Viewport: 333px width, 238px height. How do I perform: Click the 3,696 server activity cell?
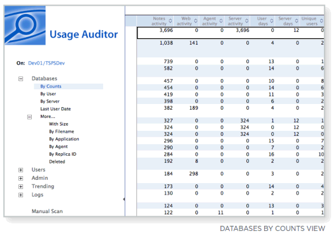(x=243, y=30)
